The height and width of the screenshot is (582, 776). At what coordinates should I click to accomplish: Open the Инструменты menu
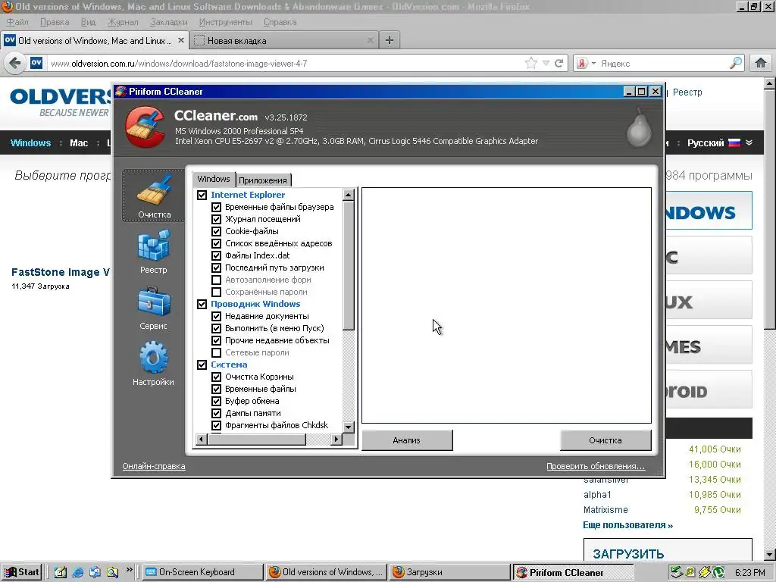[225, 22]
